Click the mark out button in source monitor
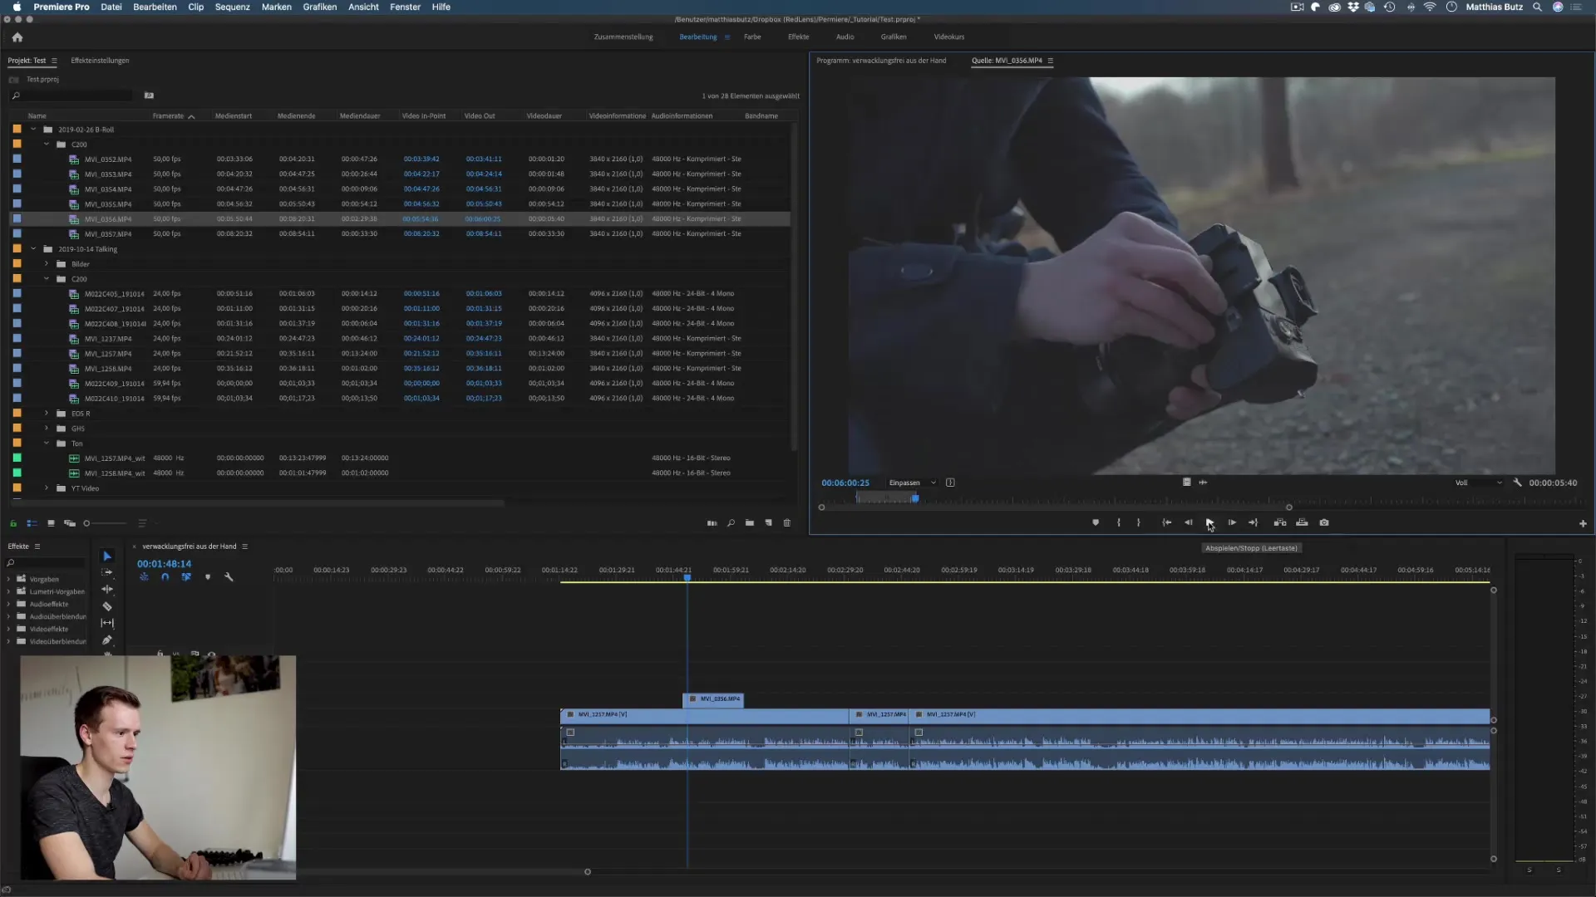1596x897 pixels. 1139,522
